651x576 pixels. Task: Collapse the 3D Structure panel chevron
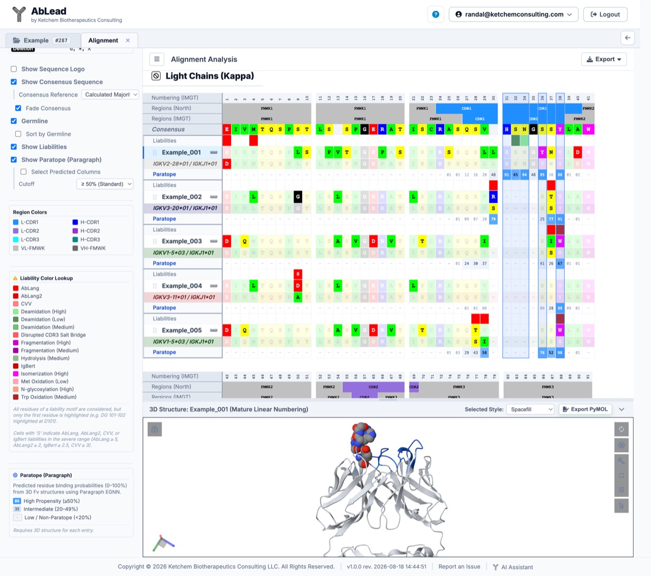click(x=622, y=409)
